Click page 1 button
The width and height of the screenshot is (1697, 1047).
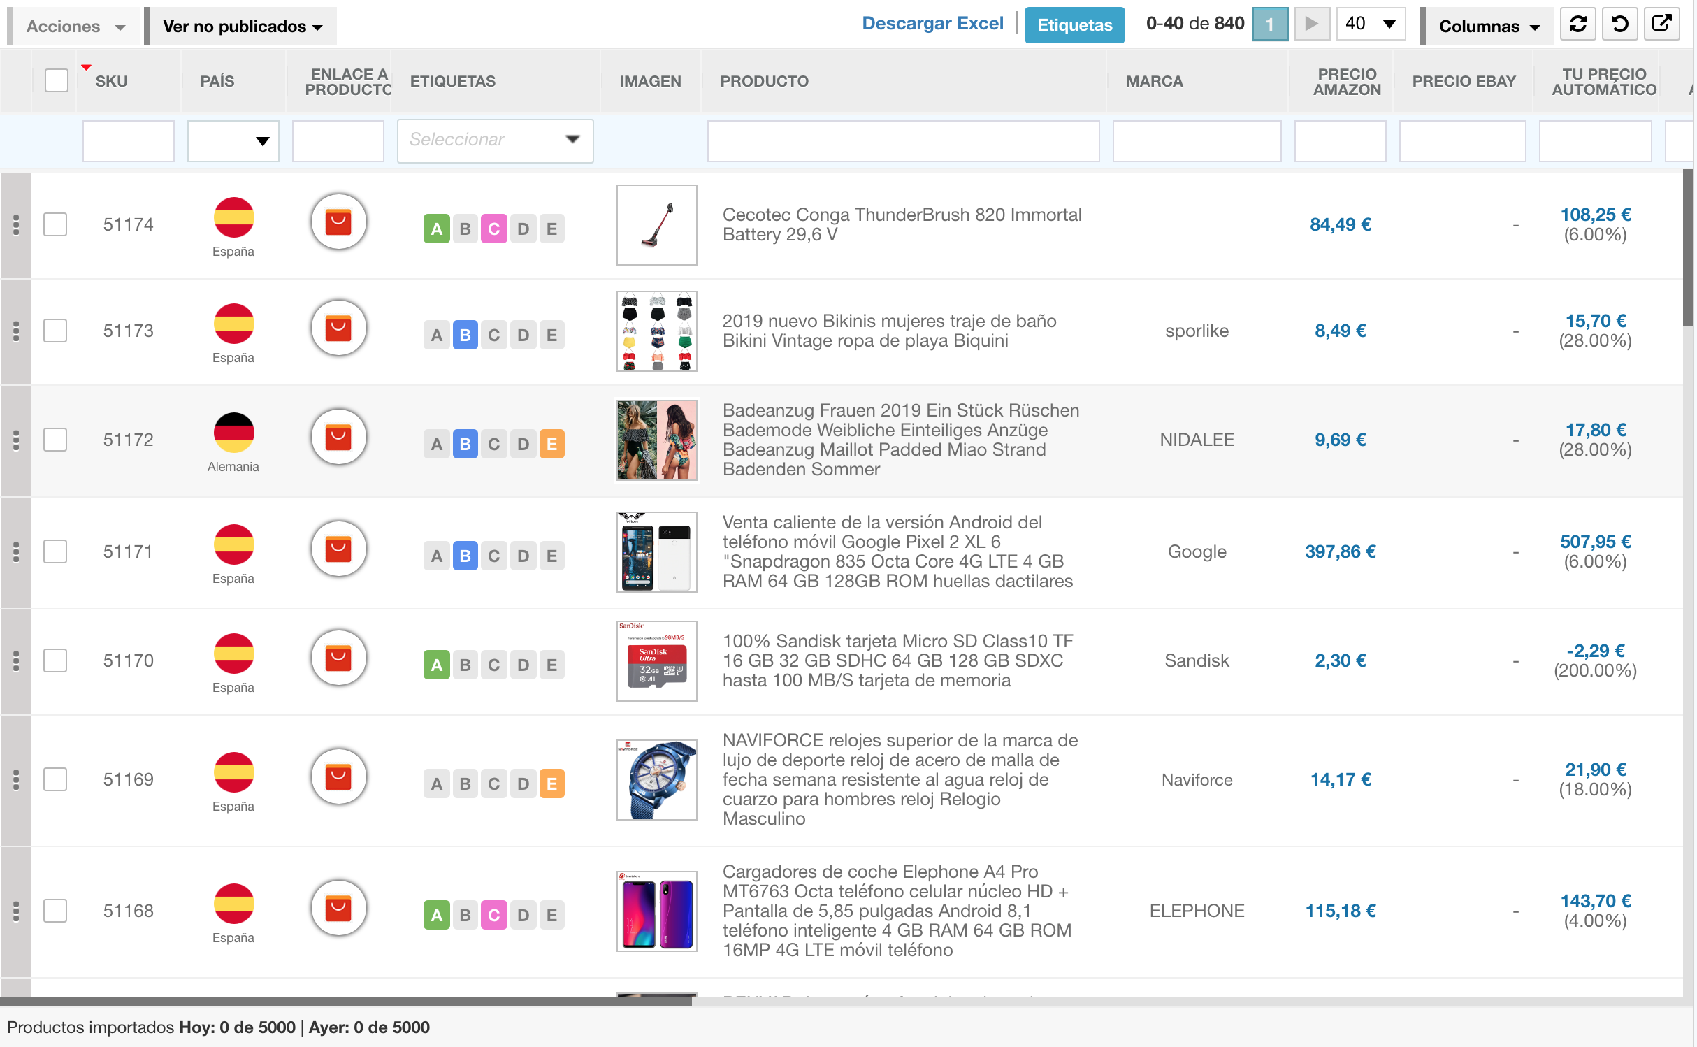[x=1270, y=24]
